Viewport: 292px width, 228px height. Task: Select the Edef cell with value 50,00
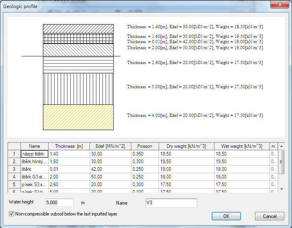click(110, 177)
